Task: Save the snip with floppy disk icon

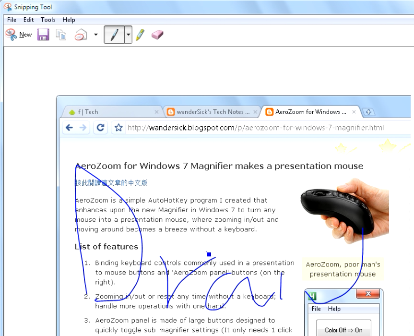Action: (x=43, y=35)
